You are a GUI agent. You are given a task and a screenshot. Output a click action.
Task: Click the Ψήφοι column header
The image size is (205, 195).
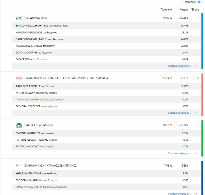(x=184, y=9)
